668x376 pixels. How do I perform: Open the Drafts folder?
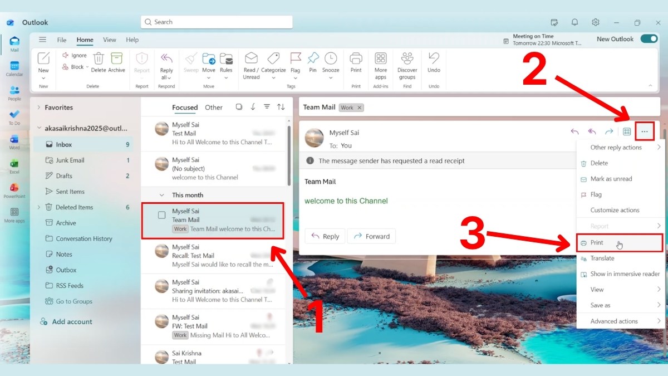[x=83, y=176]
